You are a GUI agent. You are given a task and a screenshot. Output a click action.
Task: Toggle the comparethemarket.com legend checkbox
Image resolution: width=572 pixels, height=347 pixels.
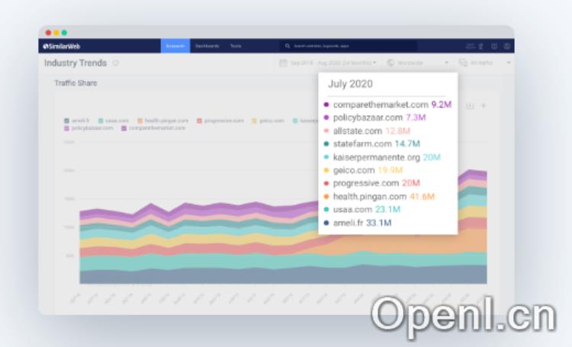pos(124,128)
